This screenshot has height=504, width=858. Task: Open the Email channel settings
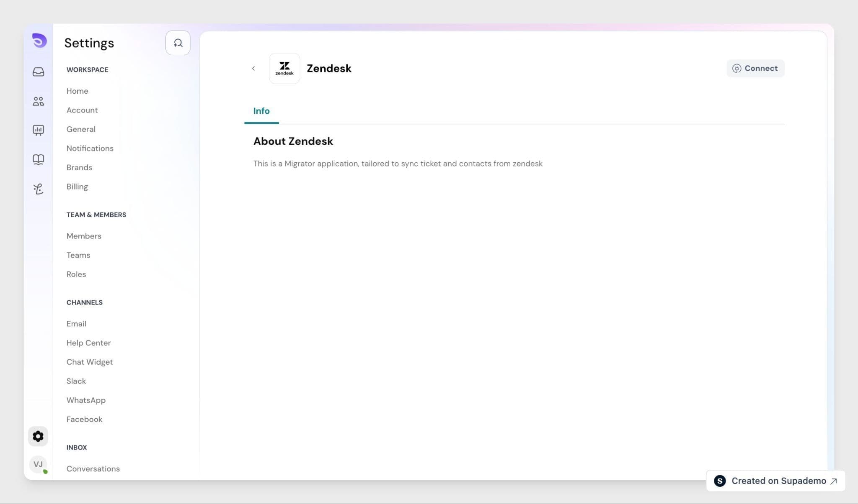[x=76, y=324]
